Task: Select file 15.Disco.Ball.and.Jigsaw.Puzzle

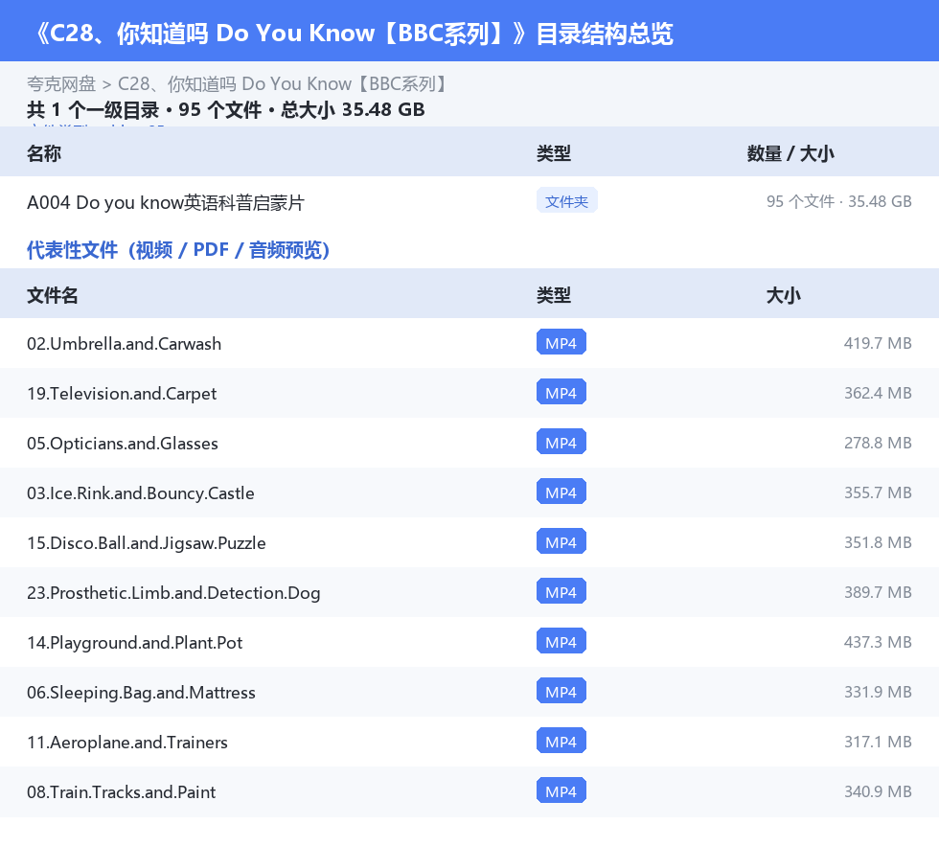Action: click(146, 542)
